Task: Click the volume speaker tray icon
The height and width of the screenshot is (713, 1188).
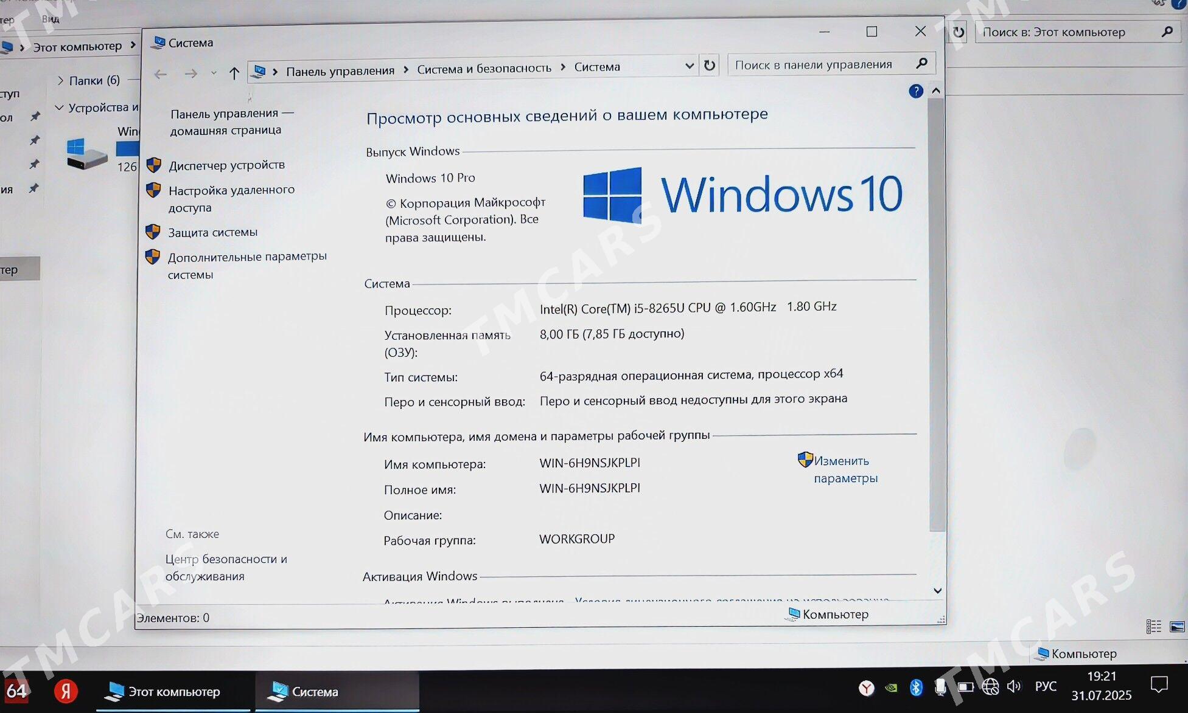Action: 1014,686
